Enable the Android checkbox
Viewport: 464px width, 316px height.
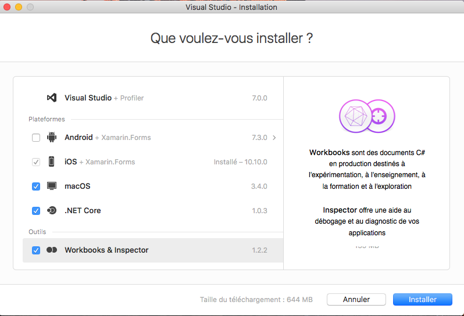point(36,138)
